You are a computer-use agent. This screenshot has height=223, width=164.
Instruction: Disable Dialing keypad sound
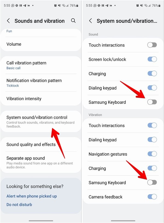[x=152, y=88]
